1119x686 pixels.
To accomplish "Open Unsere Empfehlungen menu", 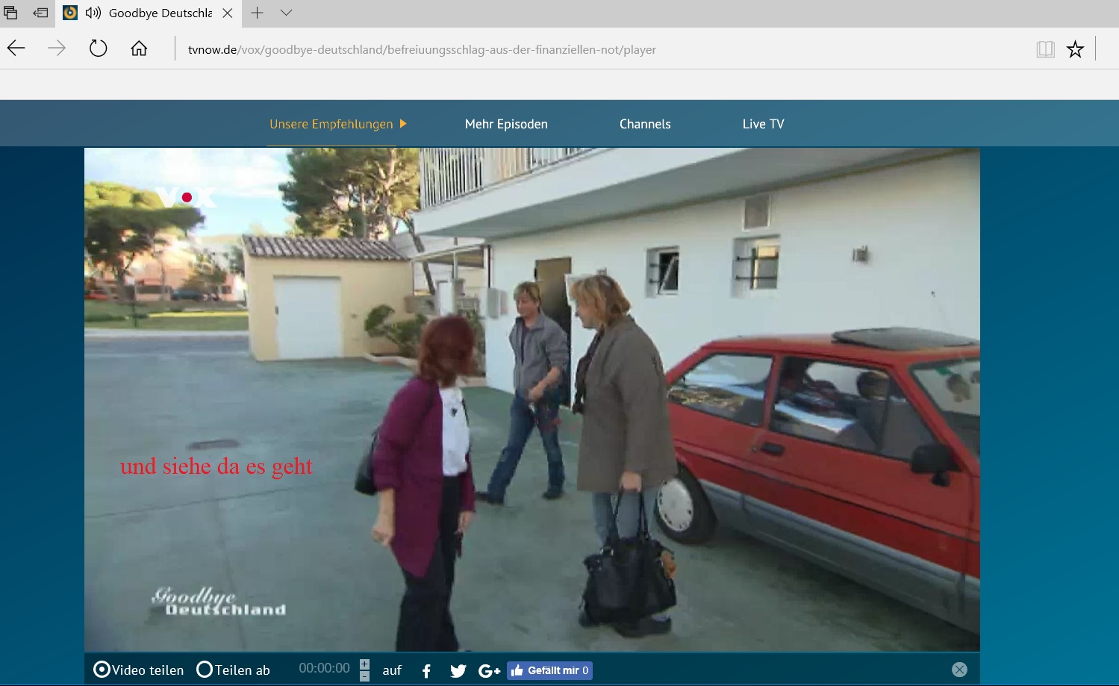I will coord(331,124).
